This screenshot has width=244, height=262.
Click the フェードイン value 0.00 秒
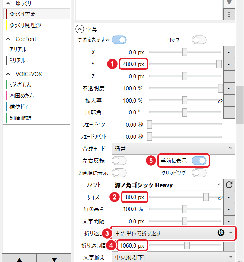135,124
